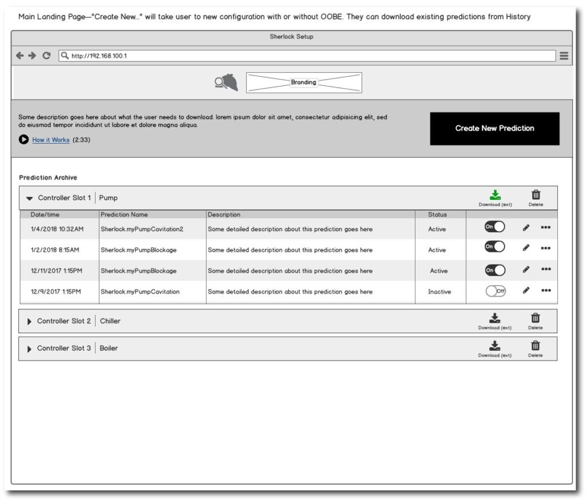
Task: Download (ext) for Controller Slot 1 Pump
Action: [x=495, y=198]
